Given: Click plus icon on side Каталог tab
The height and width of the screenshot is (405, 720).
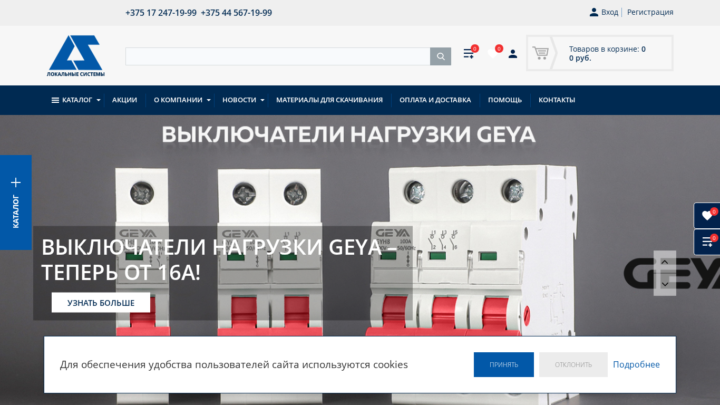Looking at the screenshot, I should (x=16, y=182).
